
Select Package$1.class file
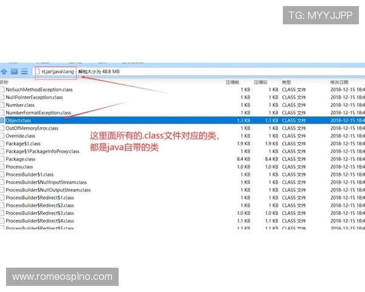click(23, 144)
